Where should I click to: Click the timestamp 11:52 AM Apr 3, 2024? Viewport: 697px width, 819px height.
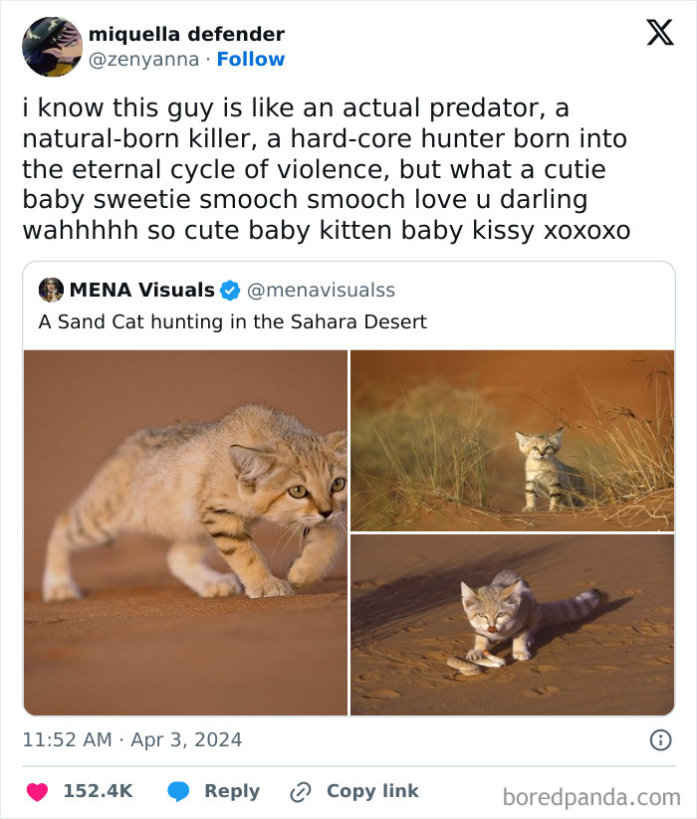(x=134, y=739)
